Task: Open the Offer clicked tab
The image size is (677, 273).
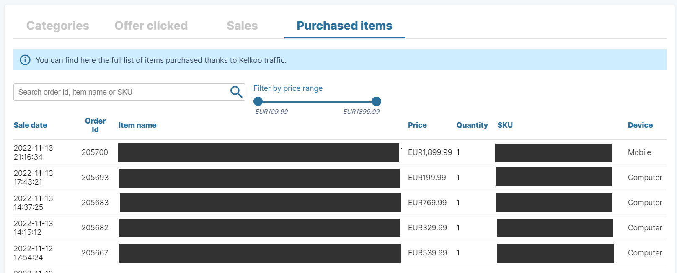Action: [151, 26]
